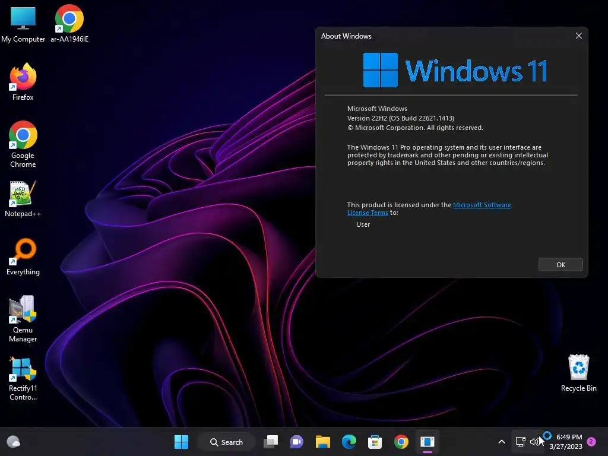Click the Windows 11 logo banner
The image size is (608, 456).
pyautogui.click(x=455, y=70)
